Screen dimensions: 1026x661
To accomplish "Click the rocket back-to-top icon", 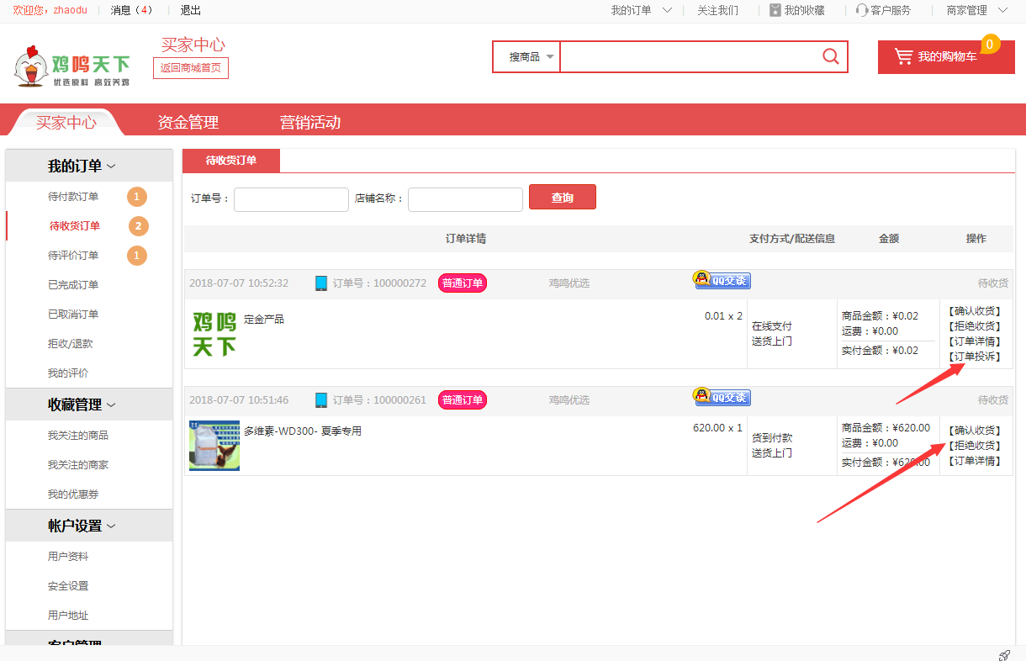I will pos(1003,655).
